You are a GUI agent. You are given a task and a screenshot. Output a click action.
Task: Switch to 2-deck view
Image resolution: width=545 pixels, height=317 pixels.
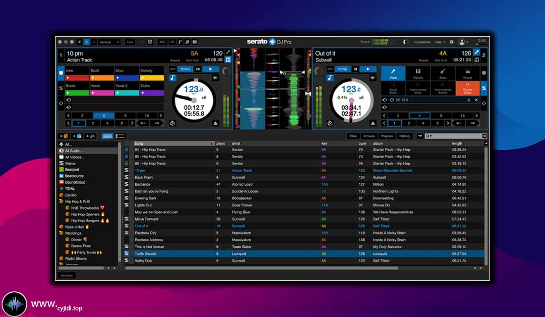point(87,42)
